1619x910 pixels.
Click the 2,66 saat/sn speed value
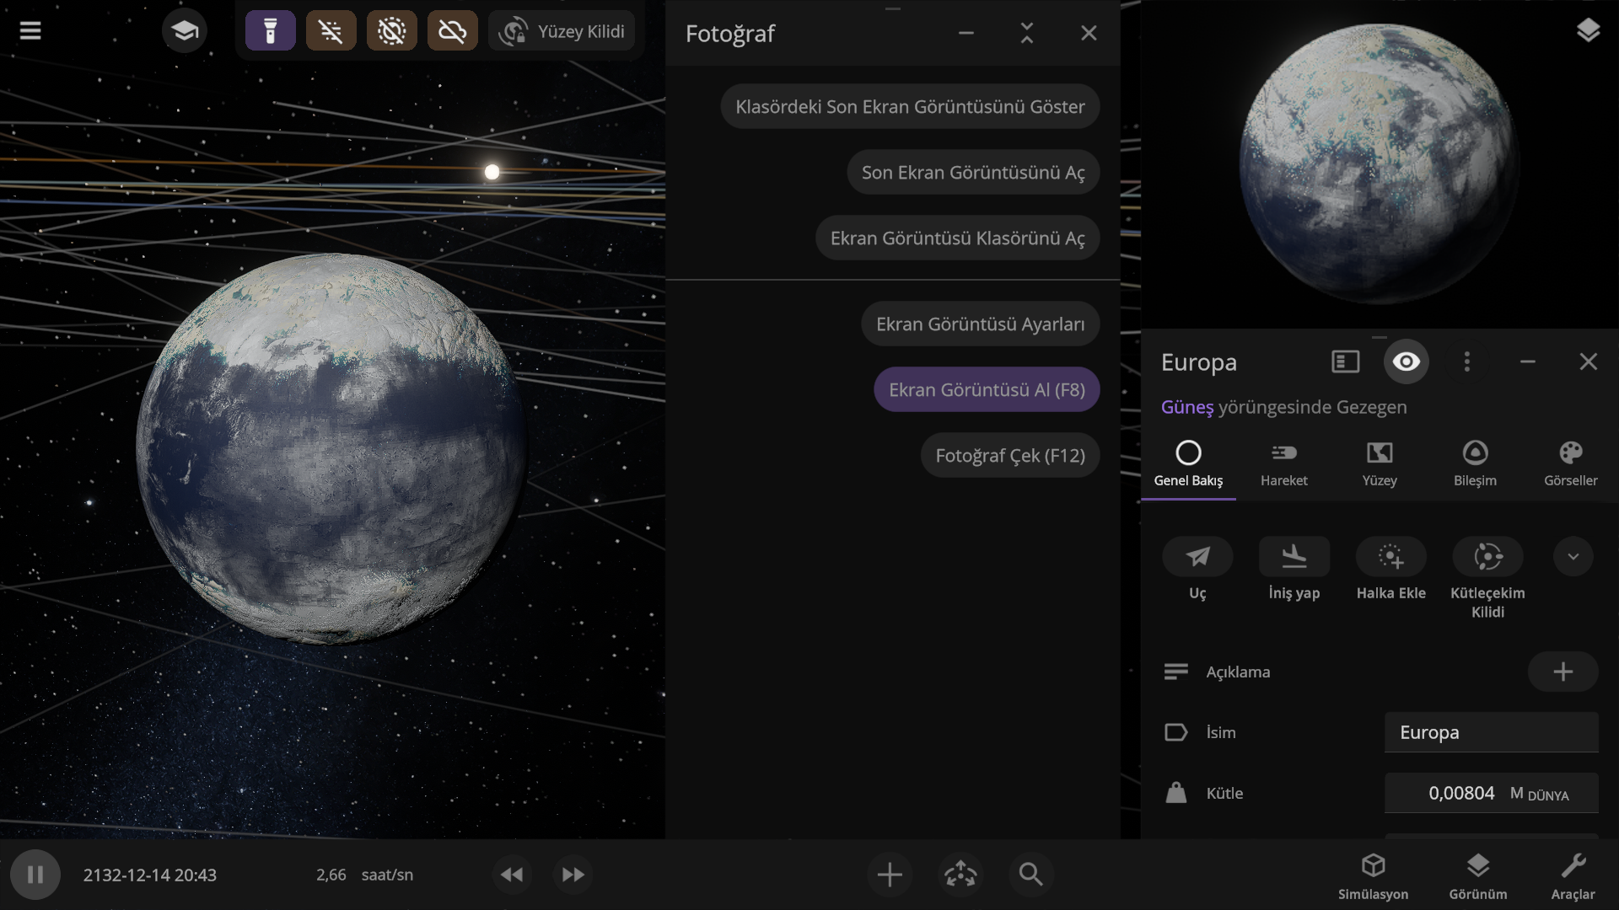[x=364, y=875]
